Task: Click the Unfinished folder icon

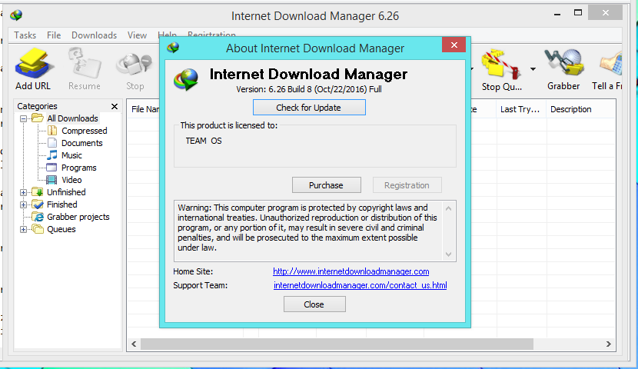Action: click(x=38, y=191)
